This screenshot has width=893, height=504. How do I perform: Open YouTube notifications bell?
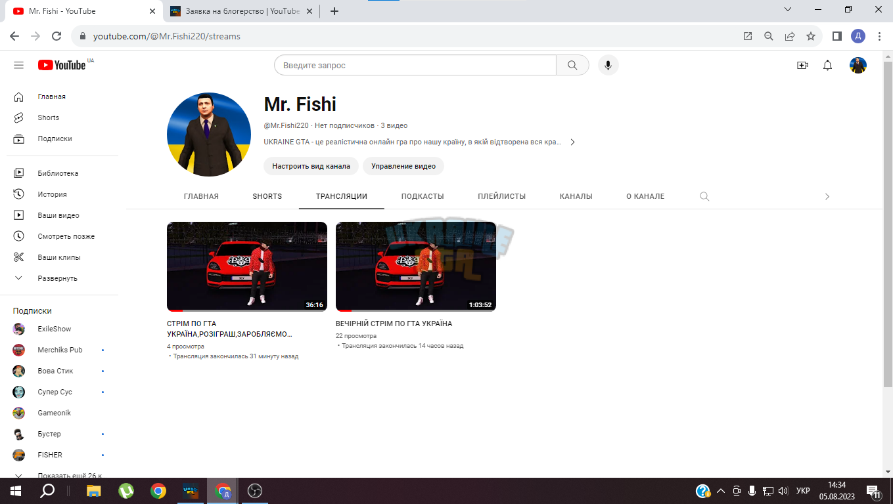click(x=828, y=65)
